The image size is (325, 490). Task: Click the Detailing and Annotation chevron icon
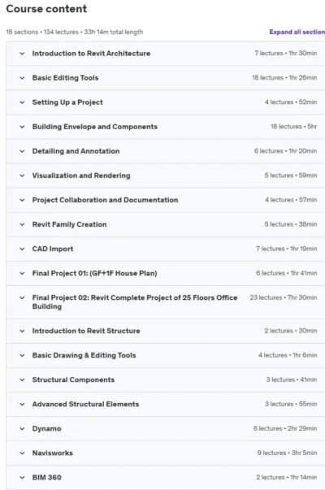tap(22, 151)
